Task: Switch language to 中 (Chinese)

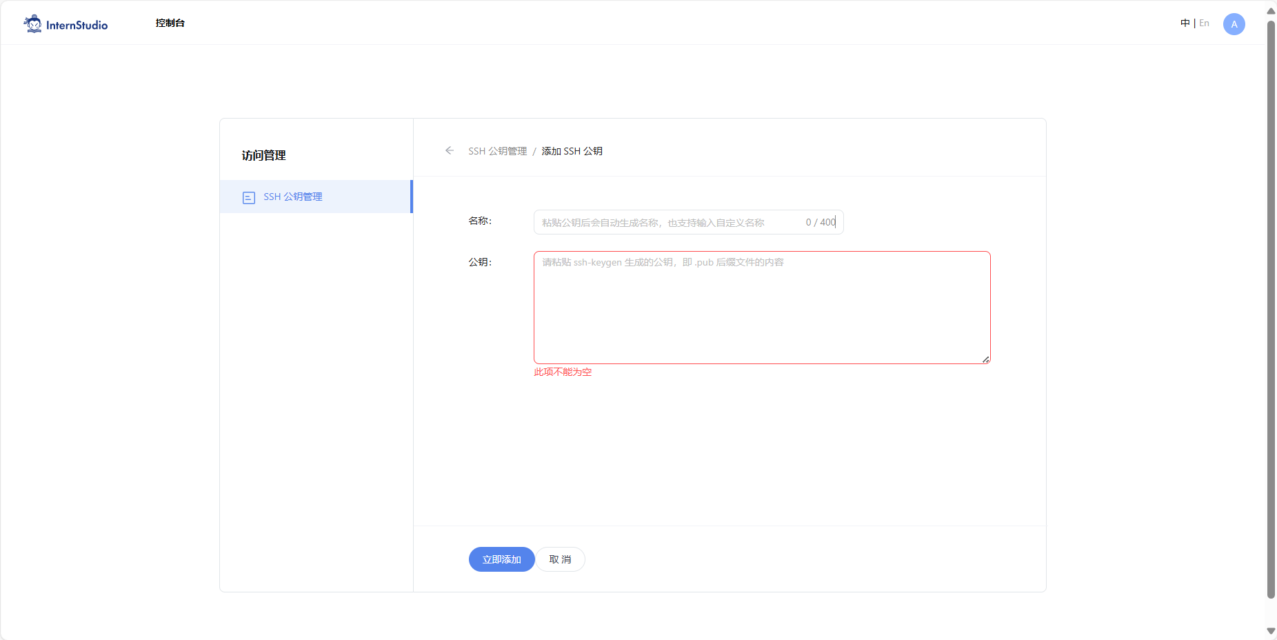Action: tap(1185, 23)
